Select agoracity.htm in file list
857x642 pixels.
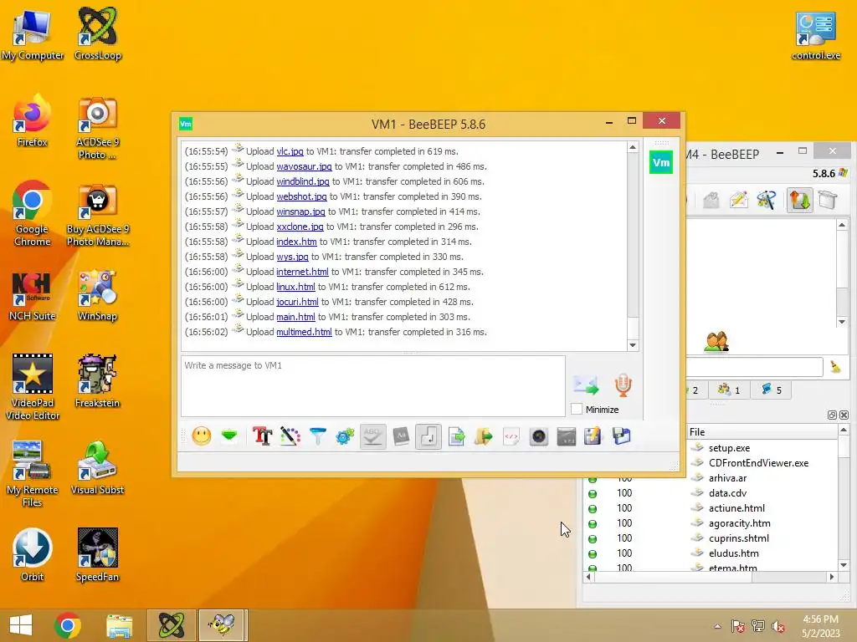(x=740, y=523)
